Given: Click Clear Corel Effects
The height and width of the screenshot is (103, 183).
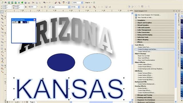Looking at the screenshot, I should point(144,58).
